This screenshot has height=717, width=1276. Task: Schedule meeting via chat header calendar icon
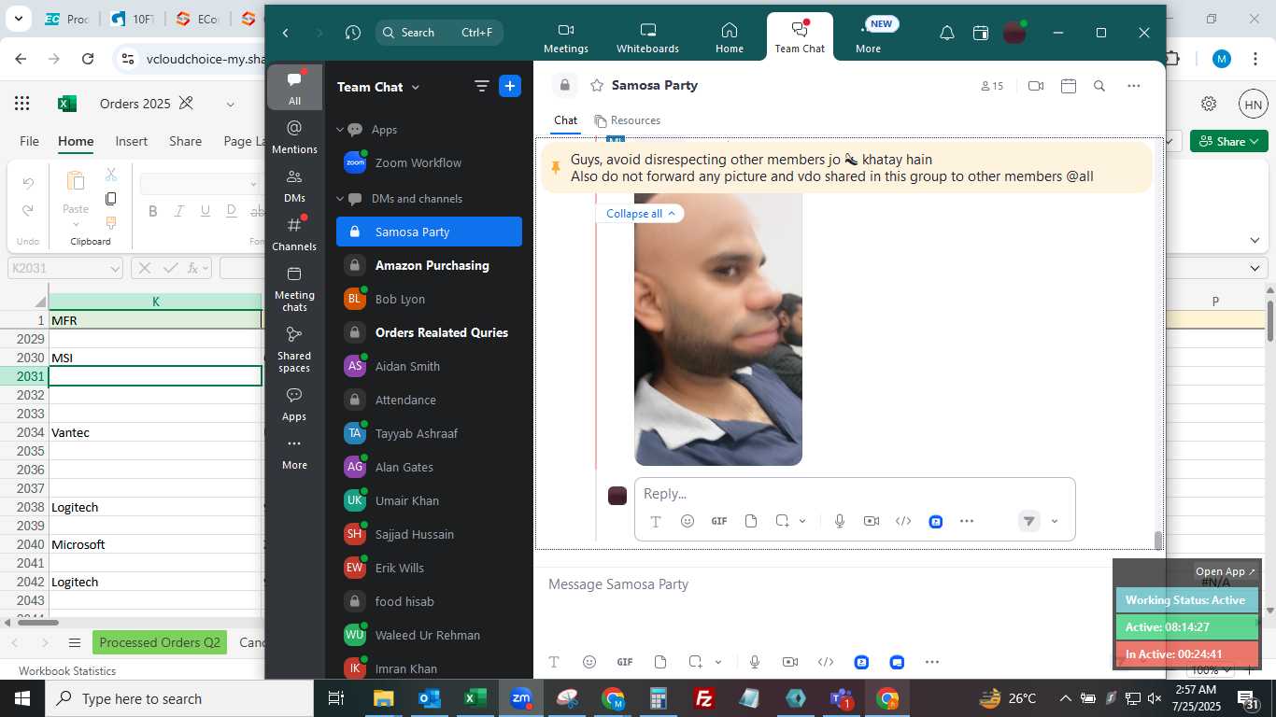[1069, 86]
